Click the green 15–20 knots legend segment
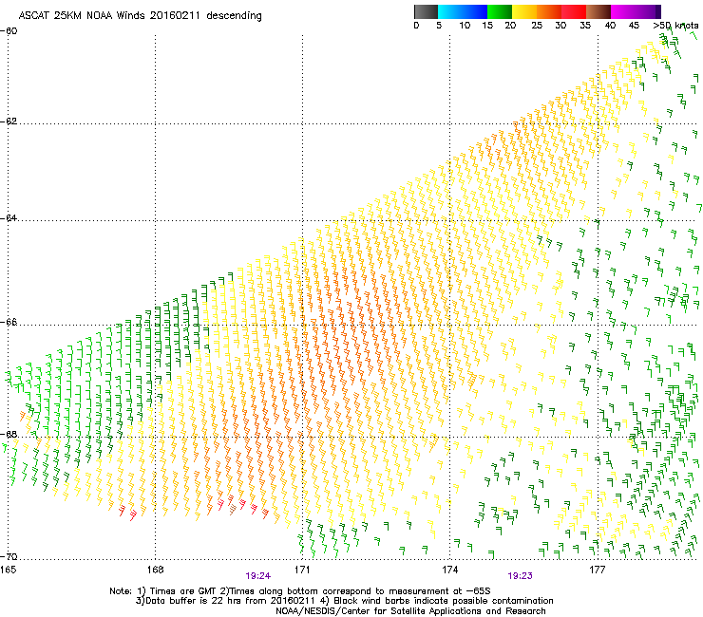This screenshot has height=617, width=703. click(x=500, y=11)
